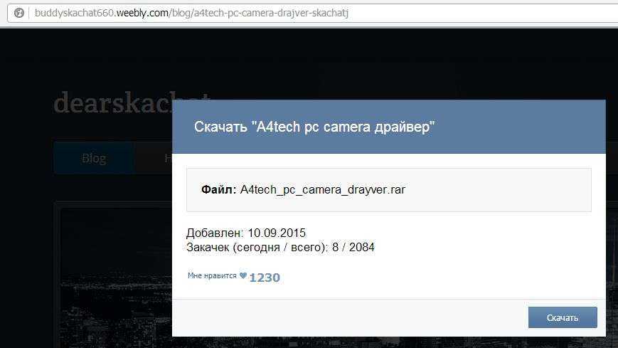618x348 pixels.
Task: Click the Закачек download count line
Action: coord(280,248)
